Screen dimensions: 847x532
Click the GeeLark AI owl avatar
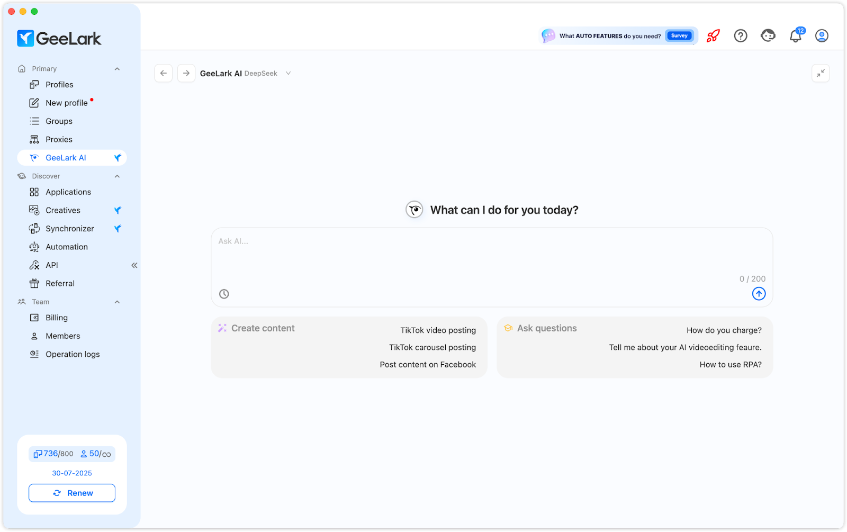(415, 210)
